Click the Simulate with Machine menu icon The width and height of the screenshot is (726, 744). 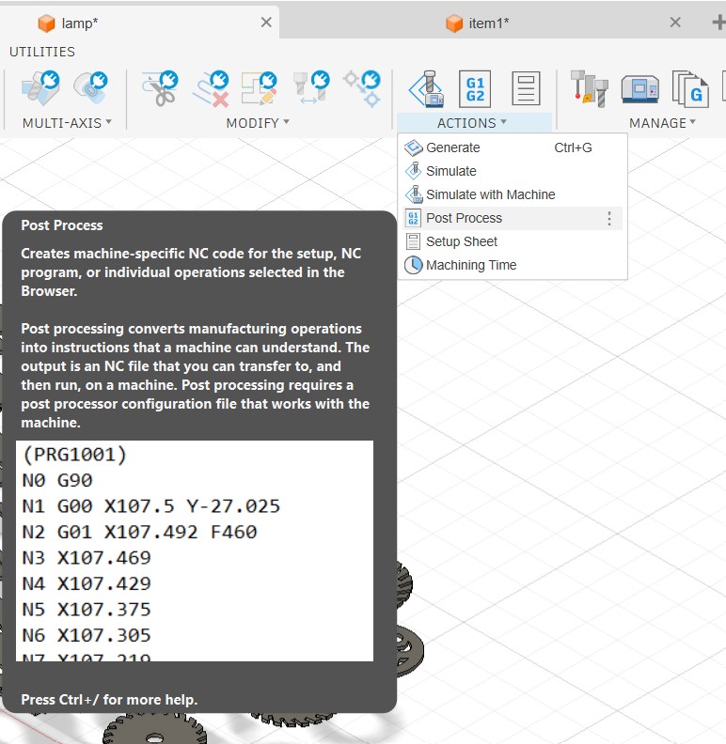click(x=414, y=194)
